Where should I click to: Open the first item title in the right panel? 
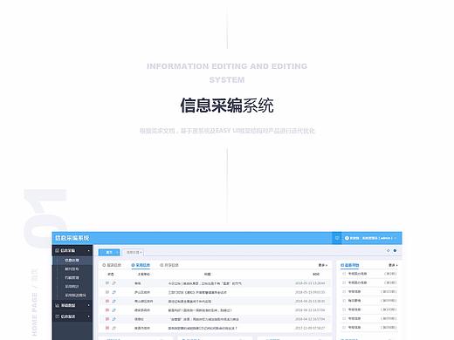357,274
